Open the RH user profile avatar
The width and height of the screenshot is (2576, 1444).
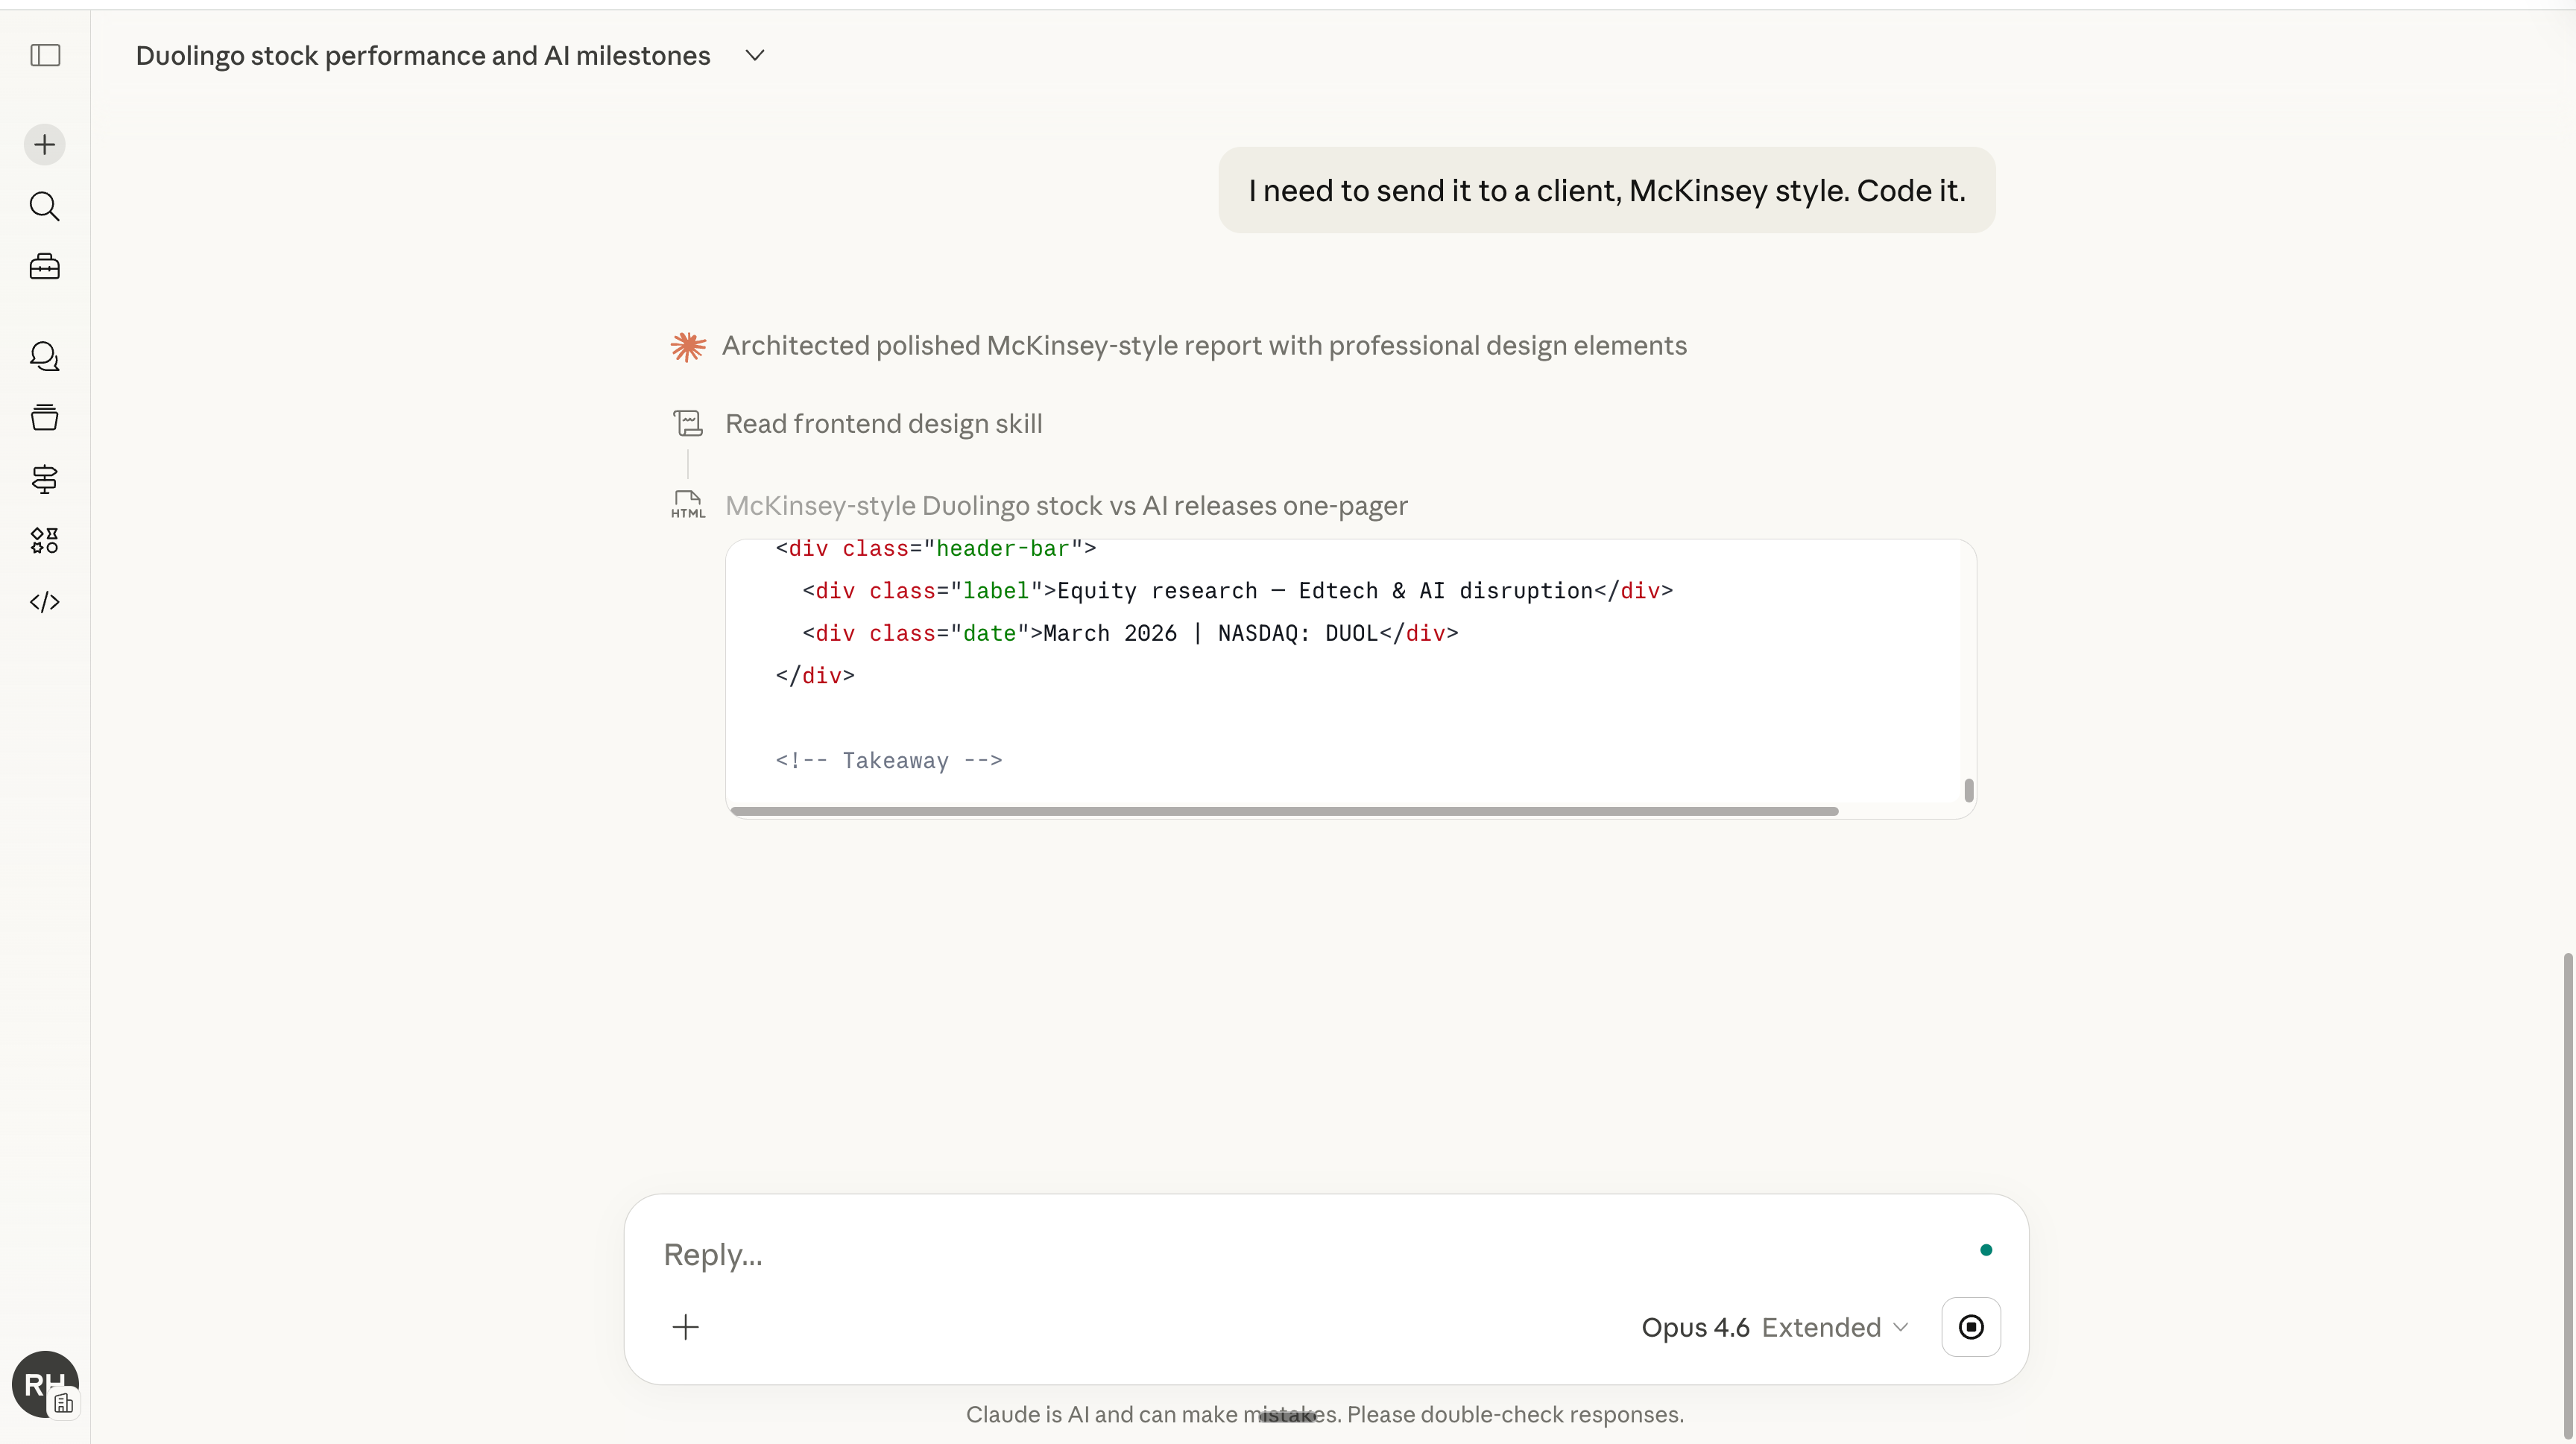(44, 1384)
